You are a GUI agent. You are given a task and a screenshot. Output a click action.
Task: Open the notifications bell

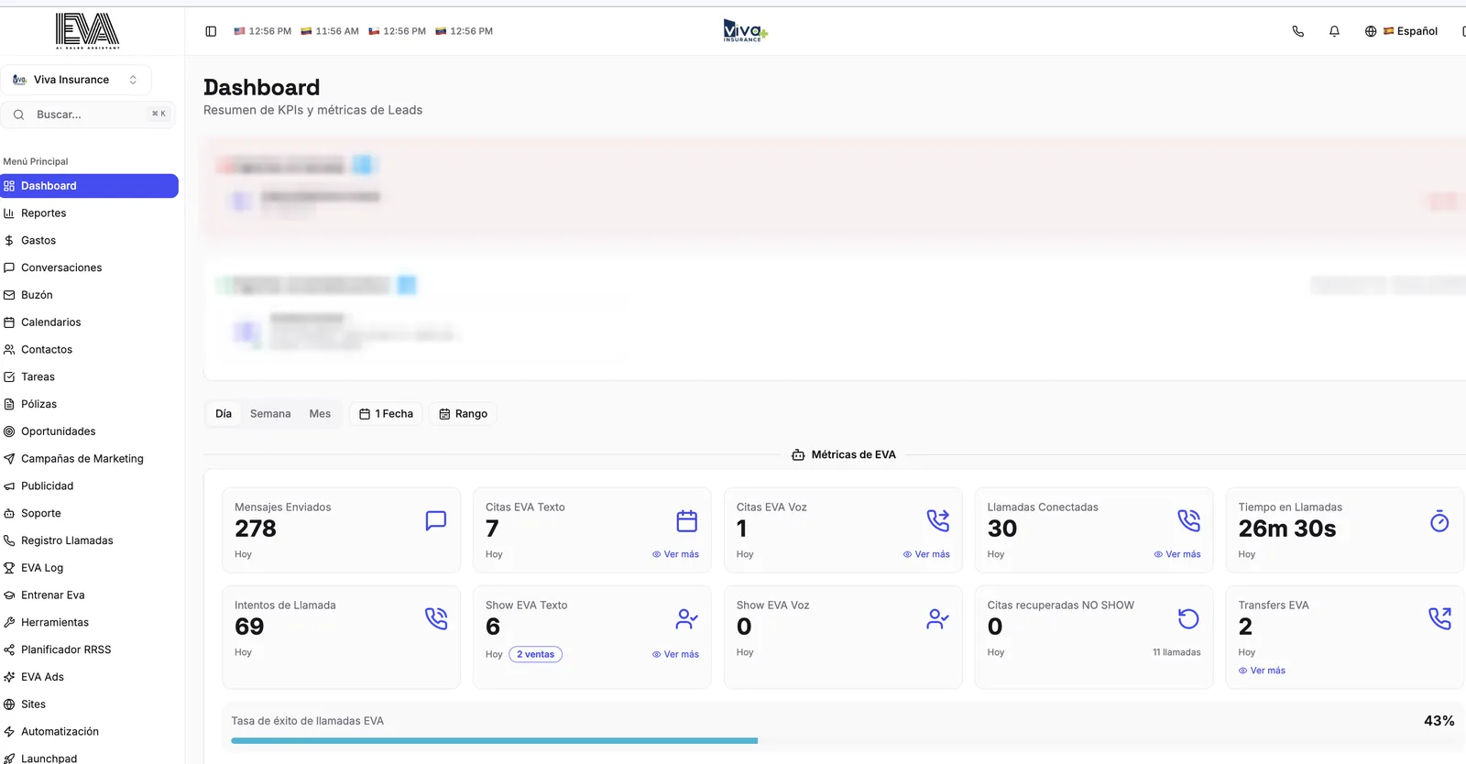pos(1334,31)
